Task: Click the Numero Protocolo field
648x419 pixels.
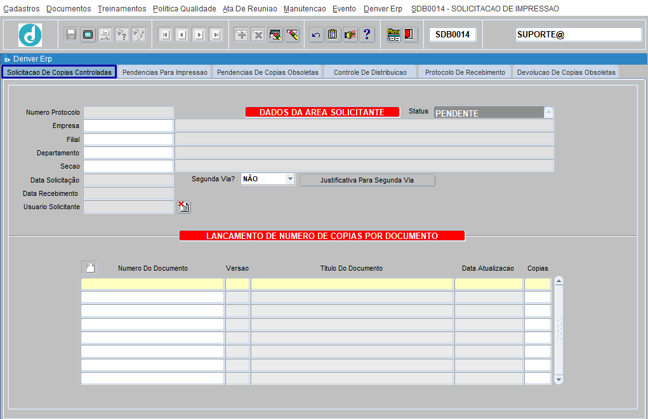Action: (128, 112)
